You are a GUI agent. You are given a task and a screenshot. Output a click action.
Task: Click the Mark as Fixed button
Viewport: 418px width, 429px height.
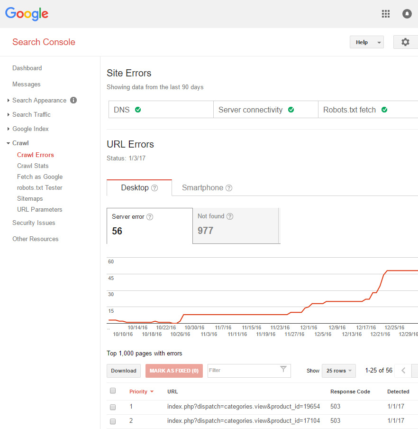click(x=174, y=371)
